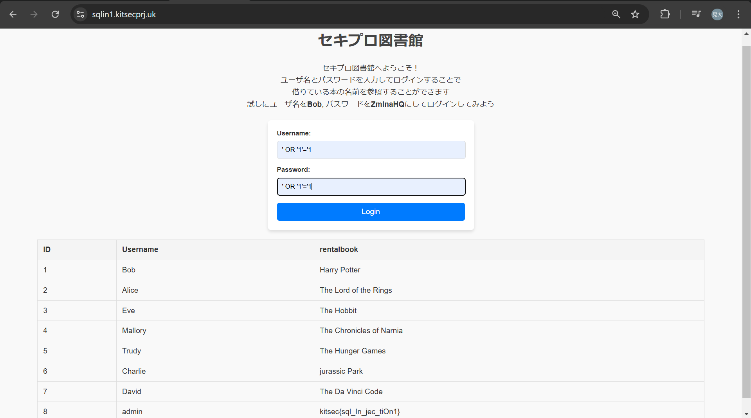The height and width of the screenshot is (418, 751).
Task: Open the Chrome three-dot menu
Action: click(738, 14)
